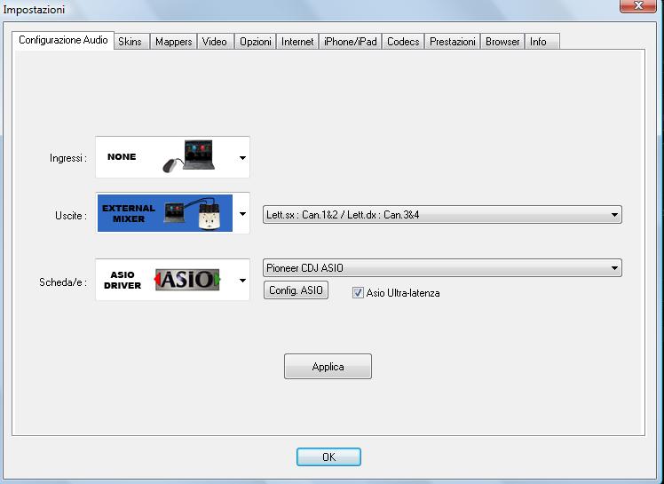
Task: Click the Scheda/e label
Action: 63,282
